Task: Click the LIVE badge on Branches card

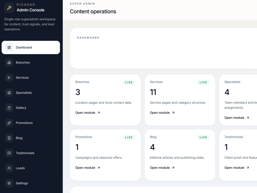Action: [x=129, y=82]
